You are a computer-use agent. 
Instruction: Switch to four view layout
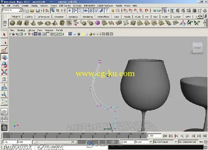(x=4, y=120)
